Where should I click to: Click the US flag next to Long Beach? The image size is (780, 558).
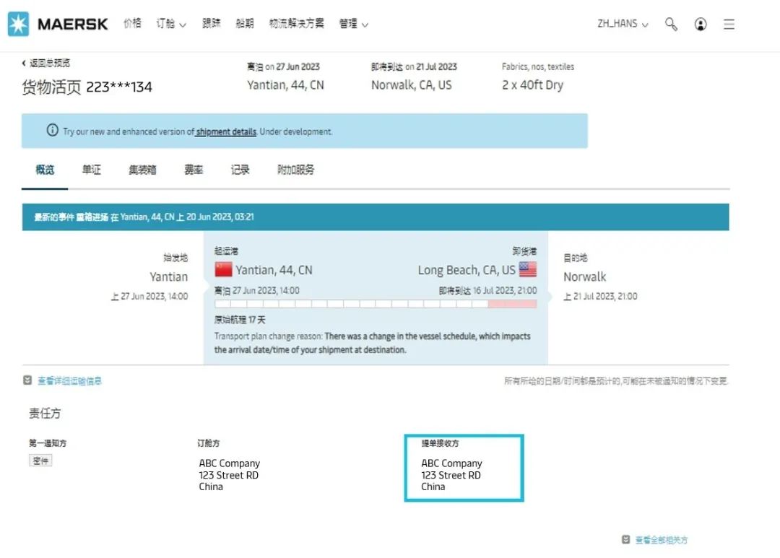(528, 269)
